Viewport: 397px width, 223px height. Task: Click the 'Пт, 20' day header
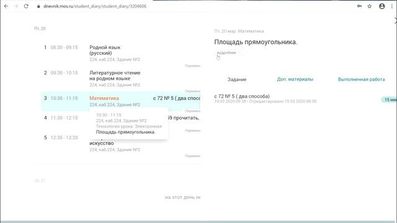click(40, 28)
